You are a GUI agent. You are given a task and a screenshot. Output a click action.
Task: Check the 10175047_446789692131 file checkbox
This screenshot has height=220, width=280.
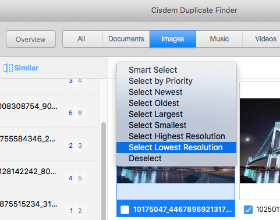pyautogui.click(x=125, y=210)
